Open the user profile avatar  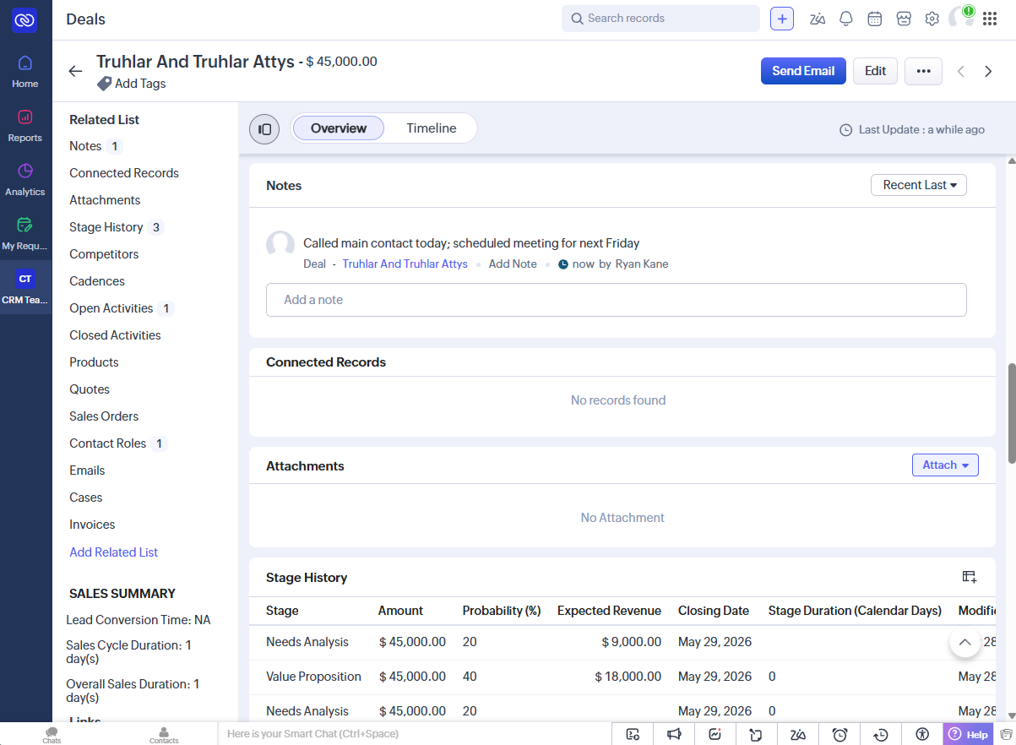(x=961, y=18)
